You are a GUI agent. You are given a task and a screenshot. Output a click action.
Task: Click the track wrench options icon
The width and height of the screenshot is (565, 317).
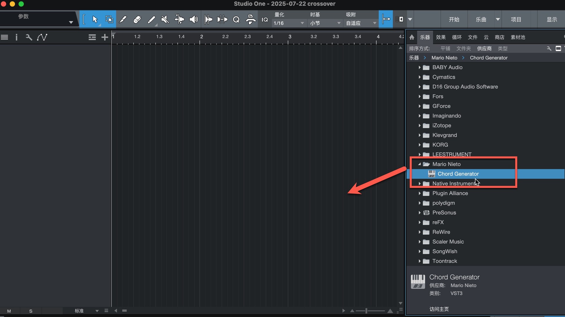tap(29, 37)
